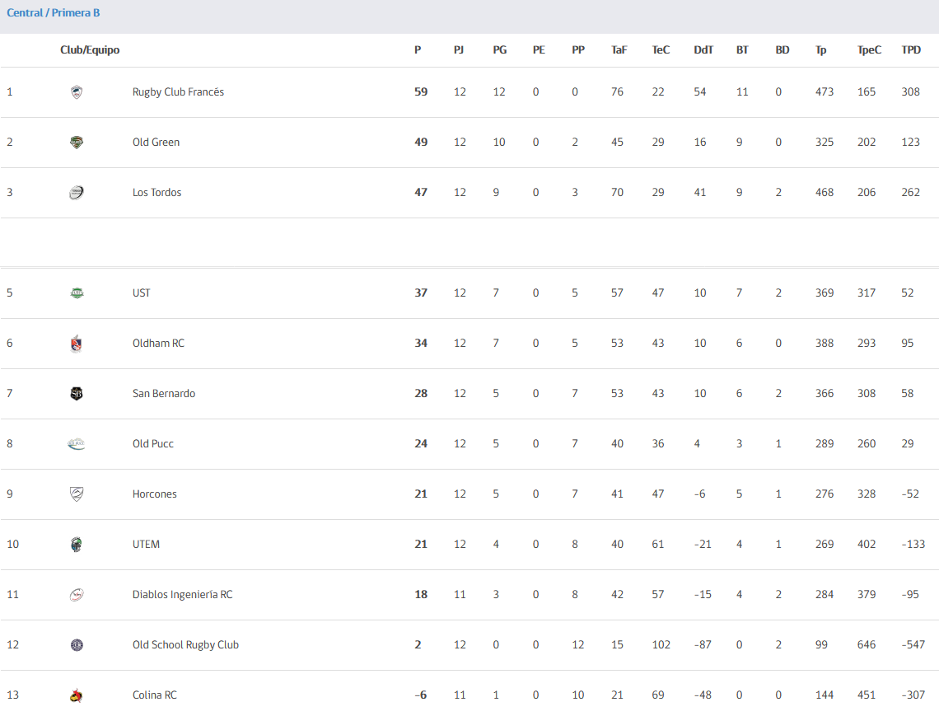Click the Rugby Club Francés team logo
Image resolution: width=939 pixels, height=716 pixels.
point(77,92)
